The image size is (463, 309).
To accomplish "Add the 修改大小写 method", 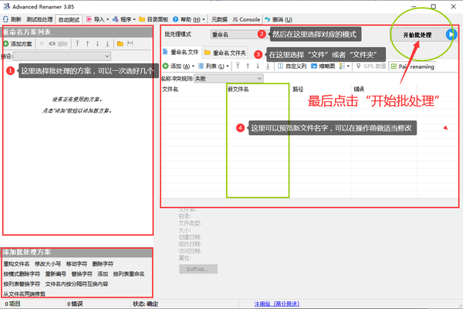I will 48,263.
